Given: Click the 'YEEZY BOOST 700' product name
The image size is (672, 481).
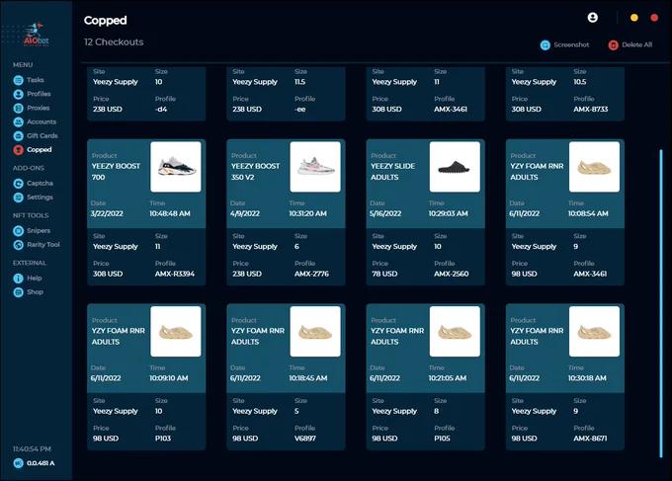Looking at the screenshot, I should click(x=116, y=171).
